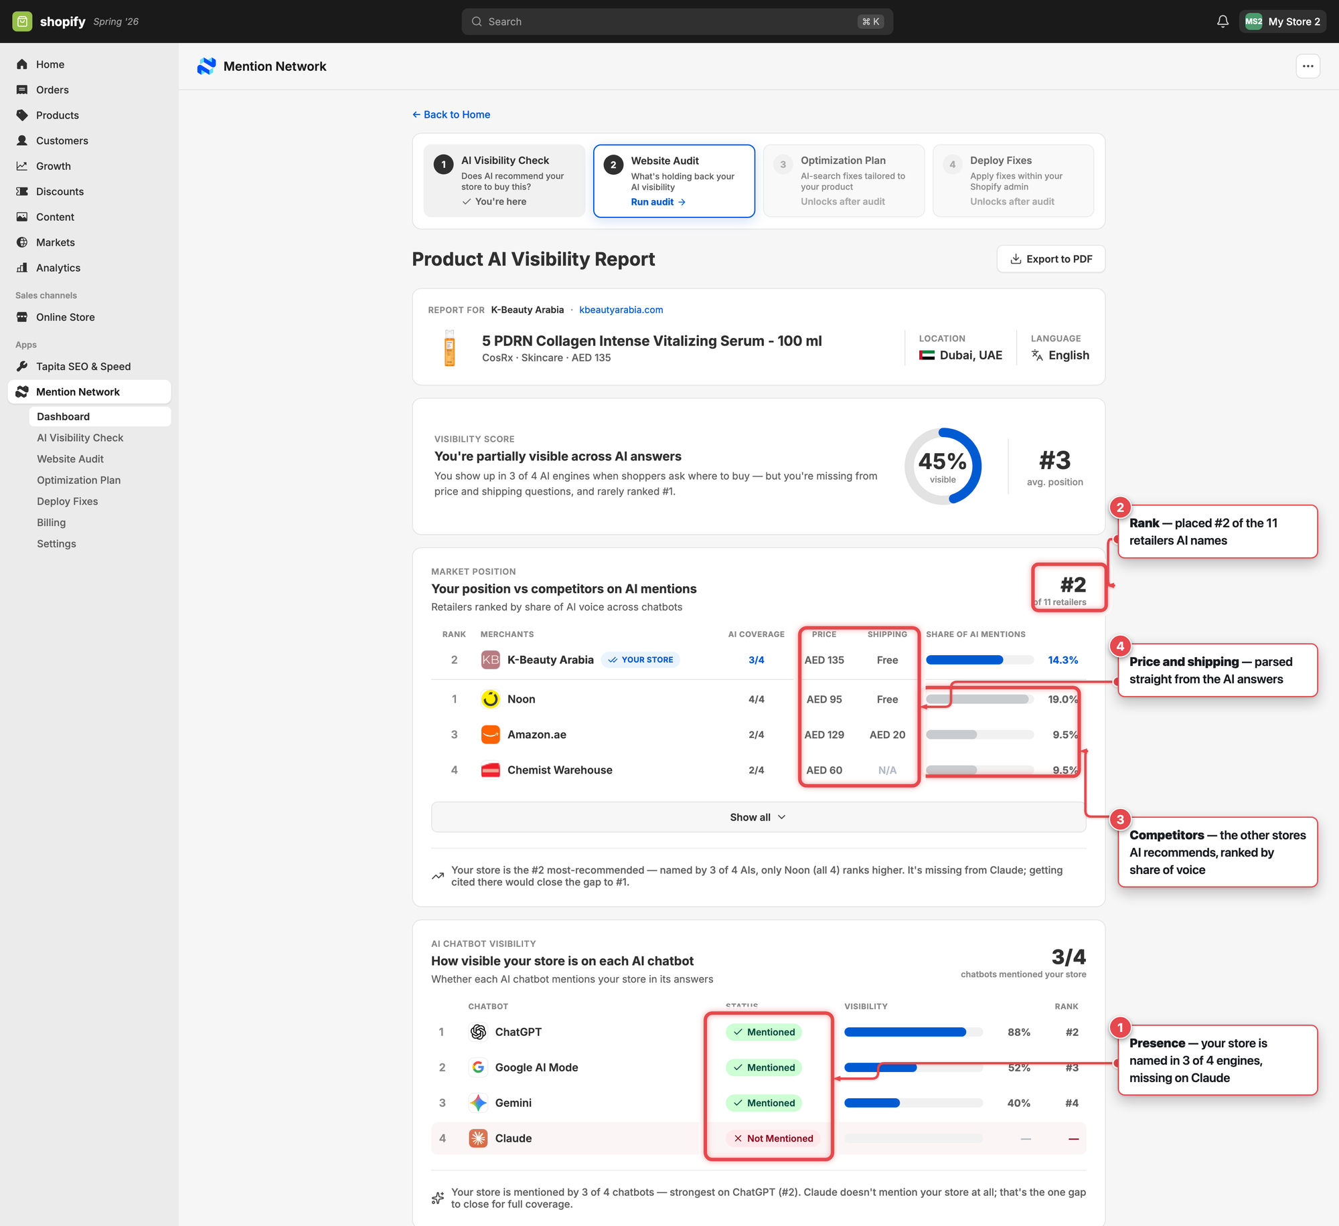
Task: Export the report to PDF
Action: click(1050, 259)
